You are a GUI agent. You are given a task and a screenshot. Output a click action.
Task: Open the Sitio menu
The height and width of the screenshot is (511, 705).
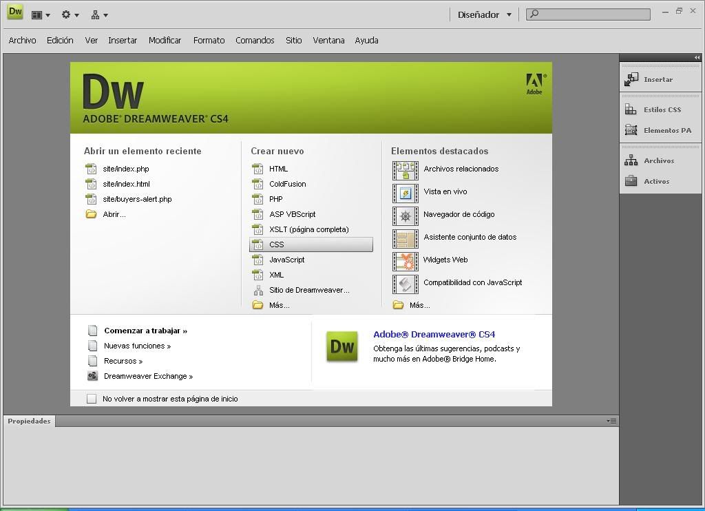pos(293,41)
